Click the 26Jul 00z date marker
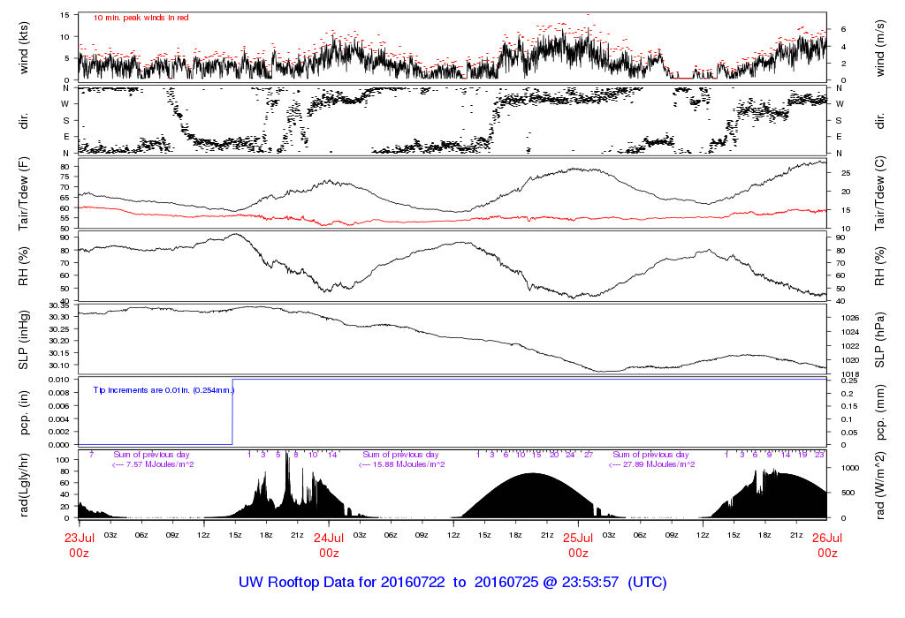 (826, 545)
